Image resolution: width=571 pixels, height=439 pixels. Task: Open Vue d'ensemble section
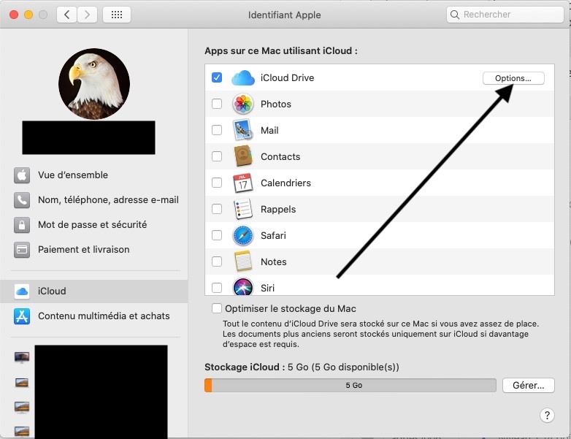pyautogui.click(x=94, y=175)
